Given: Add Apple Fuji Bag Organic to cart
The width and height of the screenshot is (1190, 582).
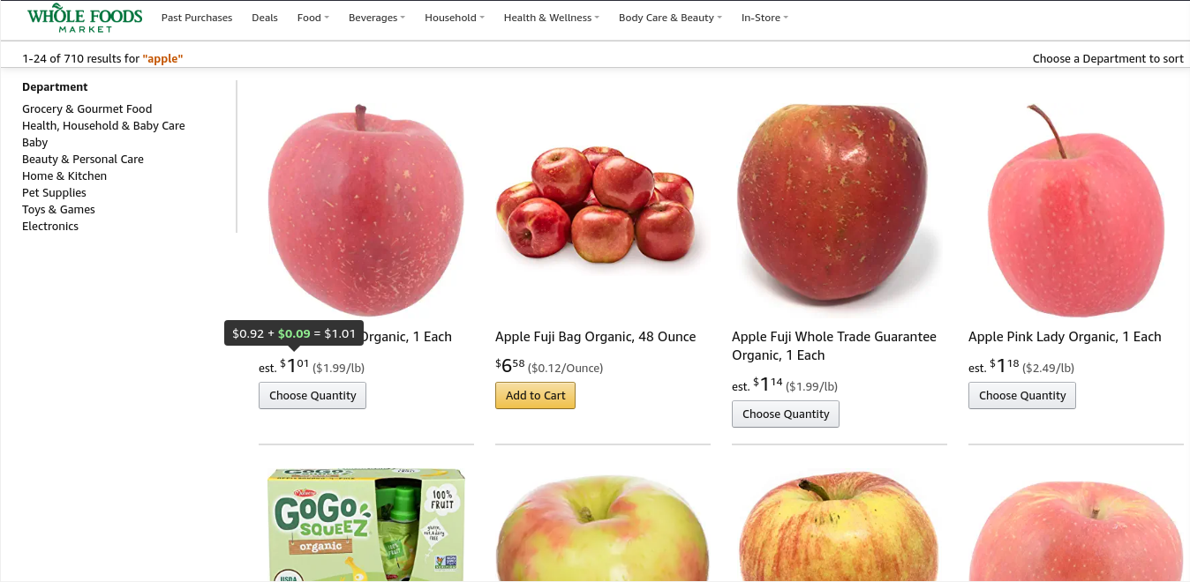Looking at the screenshot, I should pos(535,396).
